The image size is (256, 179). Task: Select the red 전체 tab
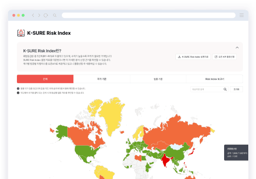[45, 79]
